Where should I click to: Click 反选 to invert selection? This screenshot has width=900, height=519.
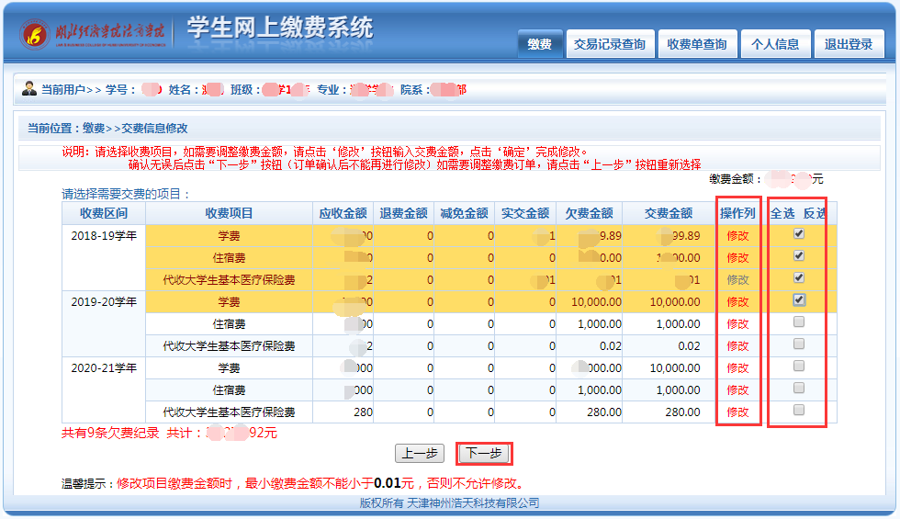click(x=815, y=213)
